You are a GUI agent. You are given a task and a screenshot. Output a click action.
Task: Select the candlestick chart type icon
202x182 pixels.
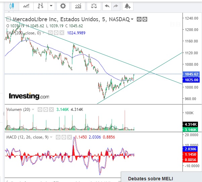pyautogui.click(x=12, y=6)
